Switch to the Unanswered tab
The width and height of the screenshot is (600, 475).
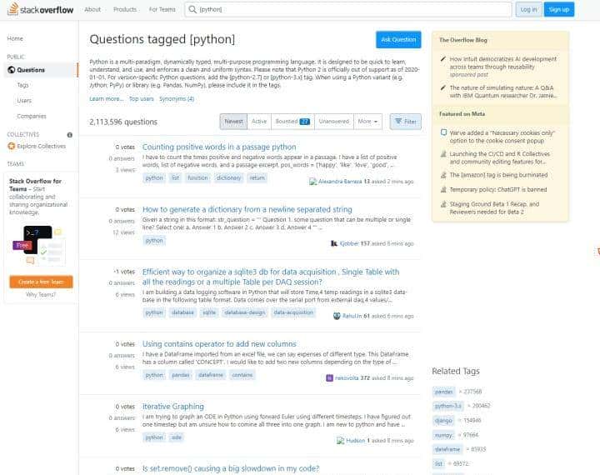click(334, 122)
